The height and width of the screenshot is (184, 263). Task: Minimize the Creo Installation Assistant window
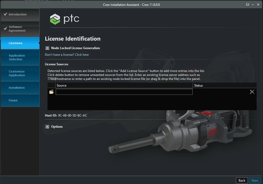coord(253,5)
